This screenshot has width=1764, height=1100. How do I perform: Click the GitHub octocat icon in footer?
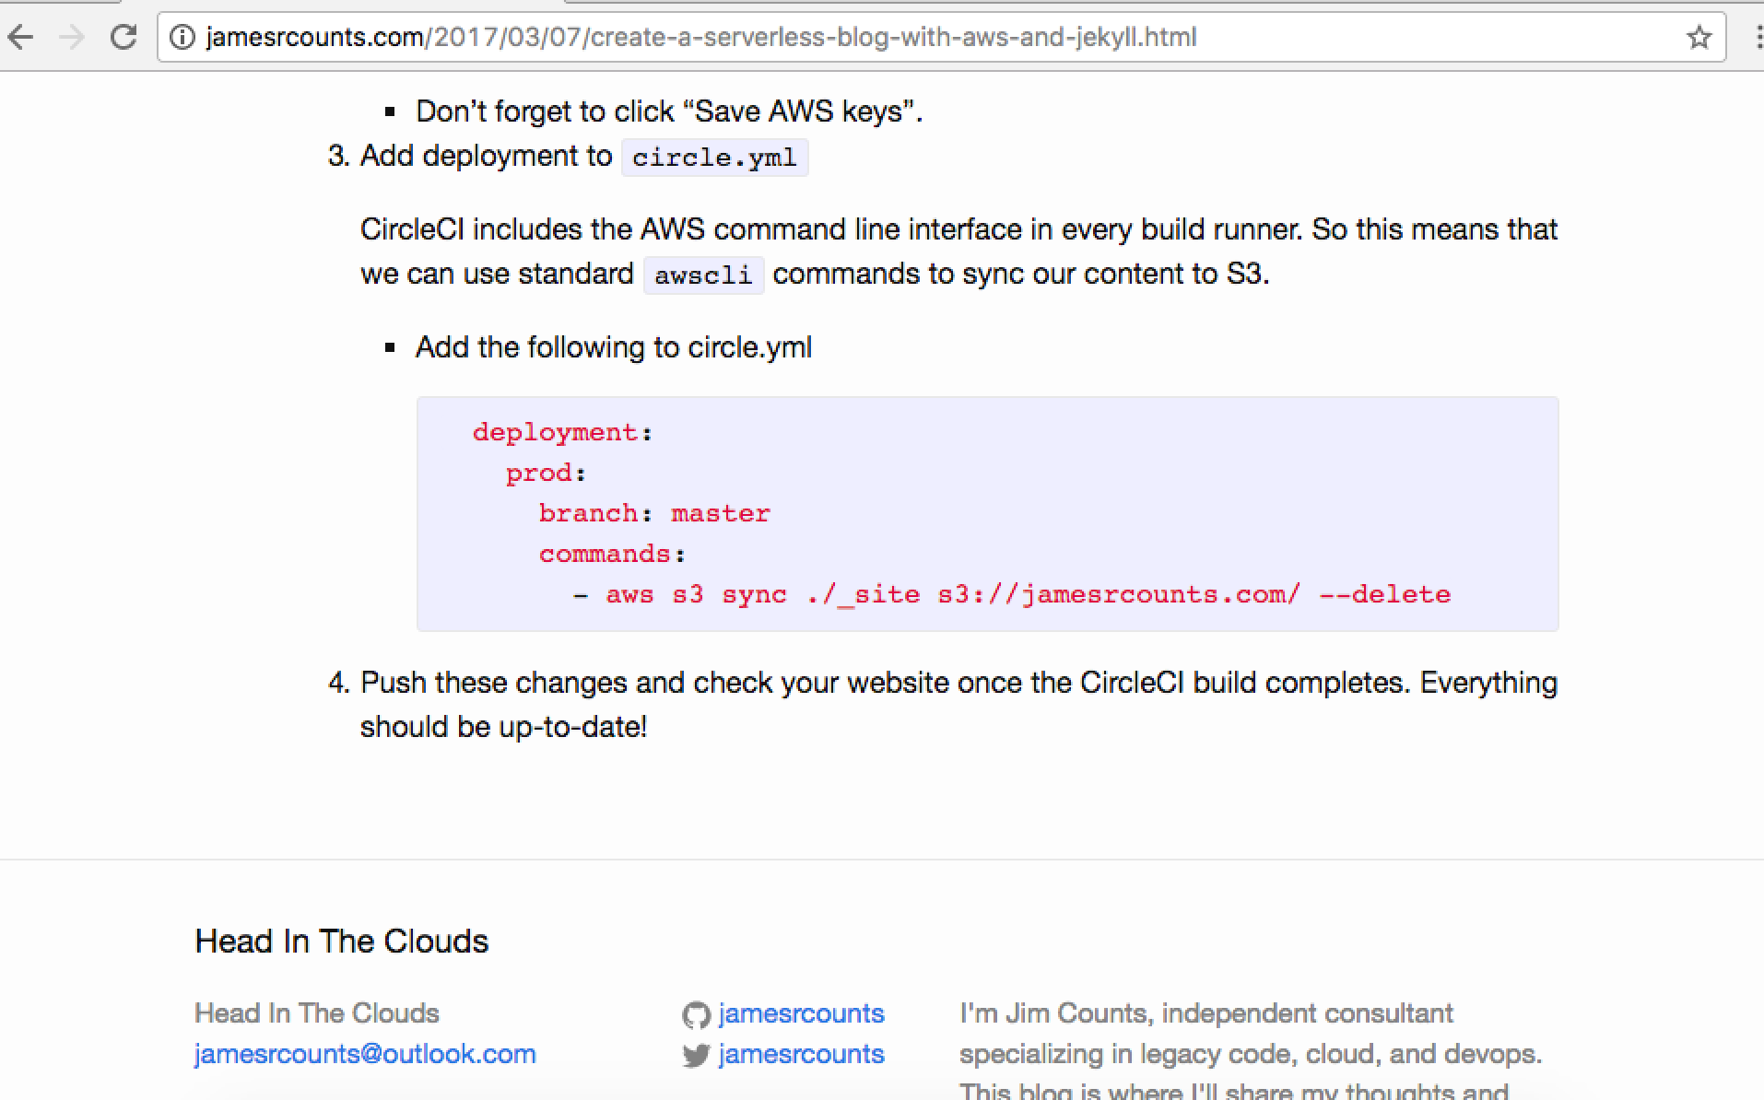(696, 1015)
